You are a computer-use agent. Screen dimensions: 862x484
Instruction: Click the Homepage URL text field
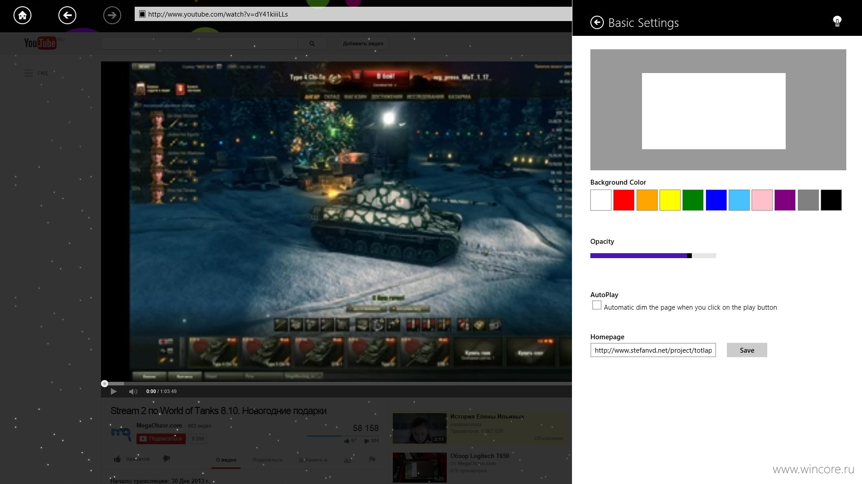click(x=653, y=350)
